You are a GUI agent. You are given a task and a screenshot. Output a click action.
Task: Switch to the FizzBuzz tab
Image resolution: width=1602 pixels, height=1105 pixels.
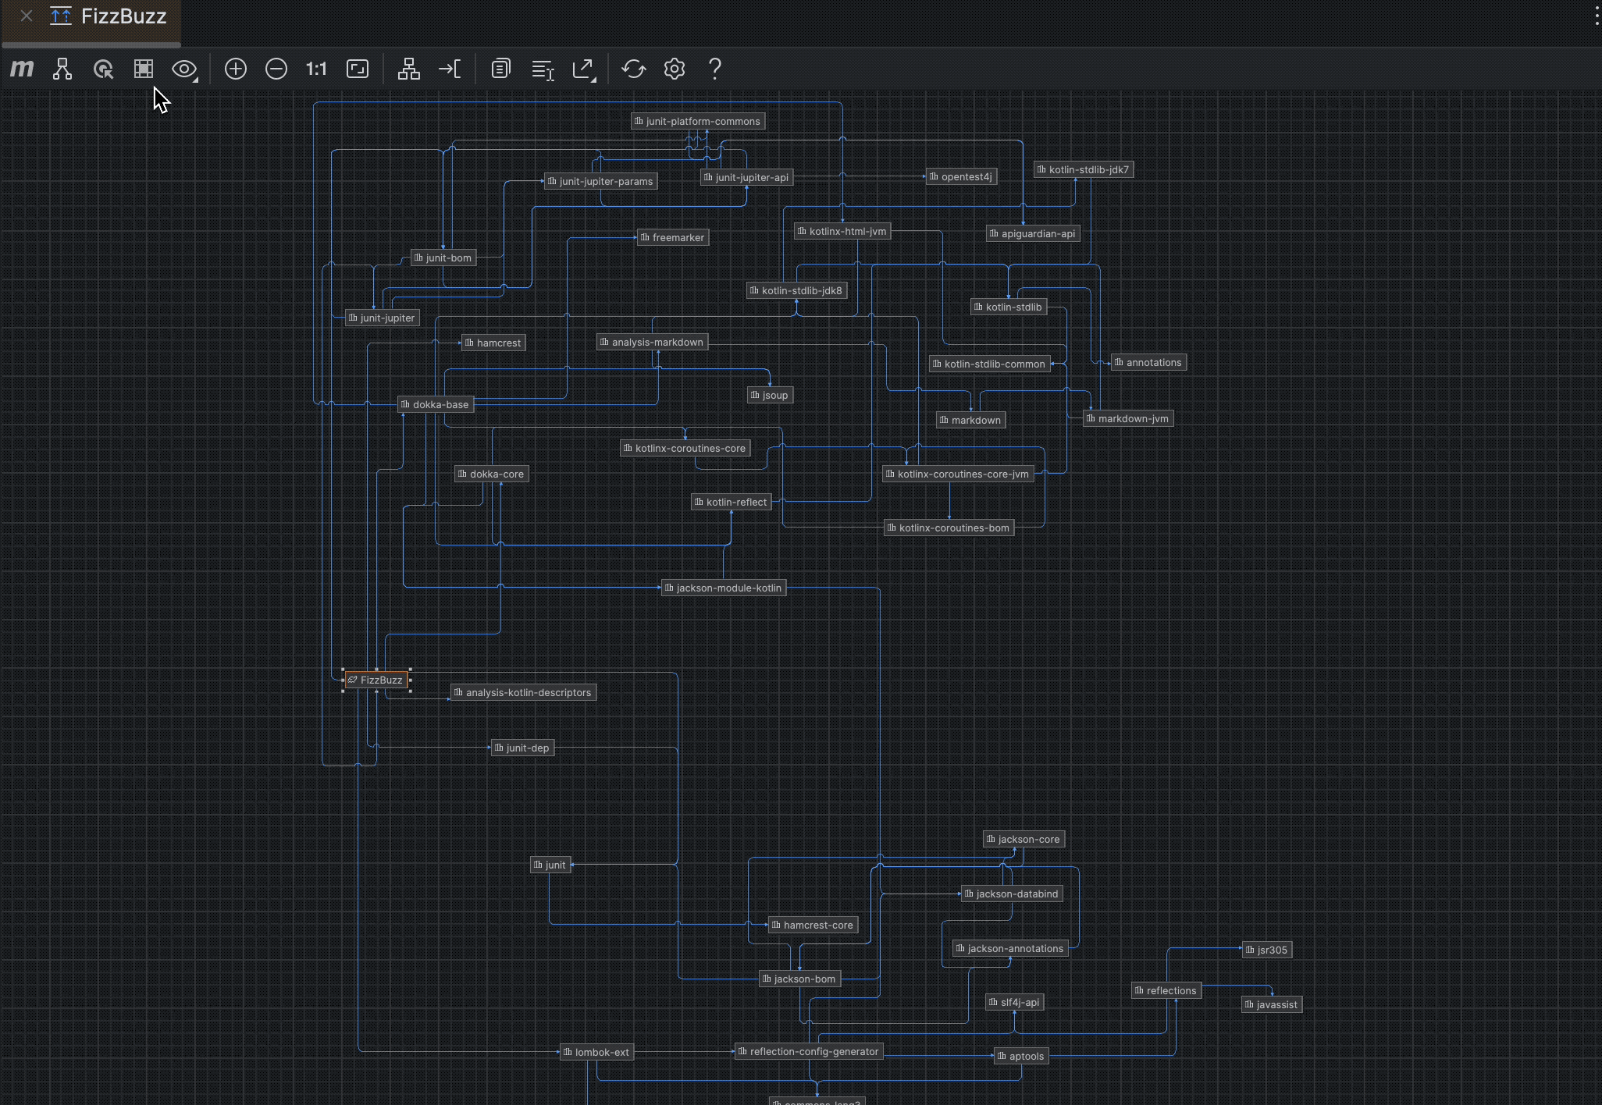[123, 16]
